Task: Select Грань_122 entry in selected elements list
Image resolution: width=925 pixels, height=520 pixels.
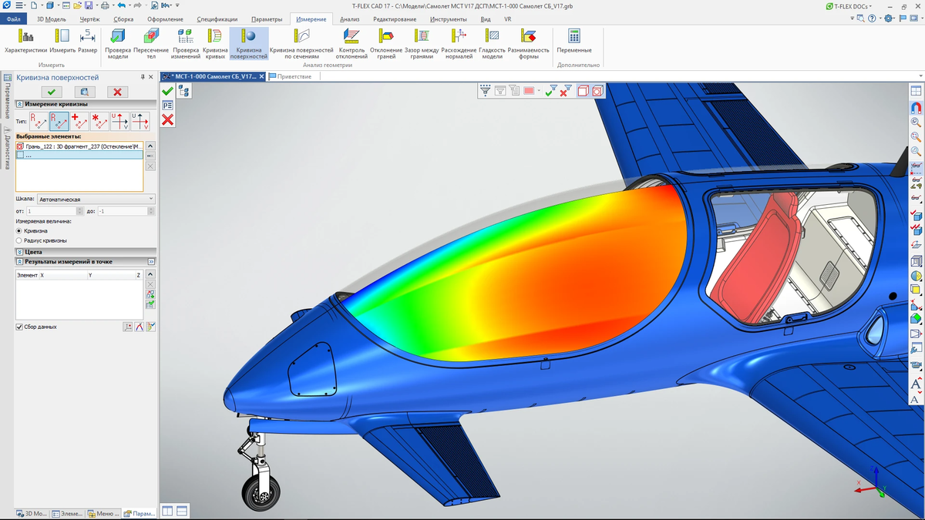Action: tap(79, 146)
